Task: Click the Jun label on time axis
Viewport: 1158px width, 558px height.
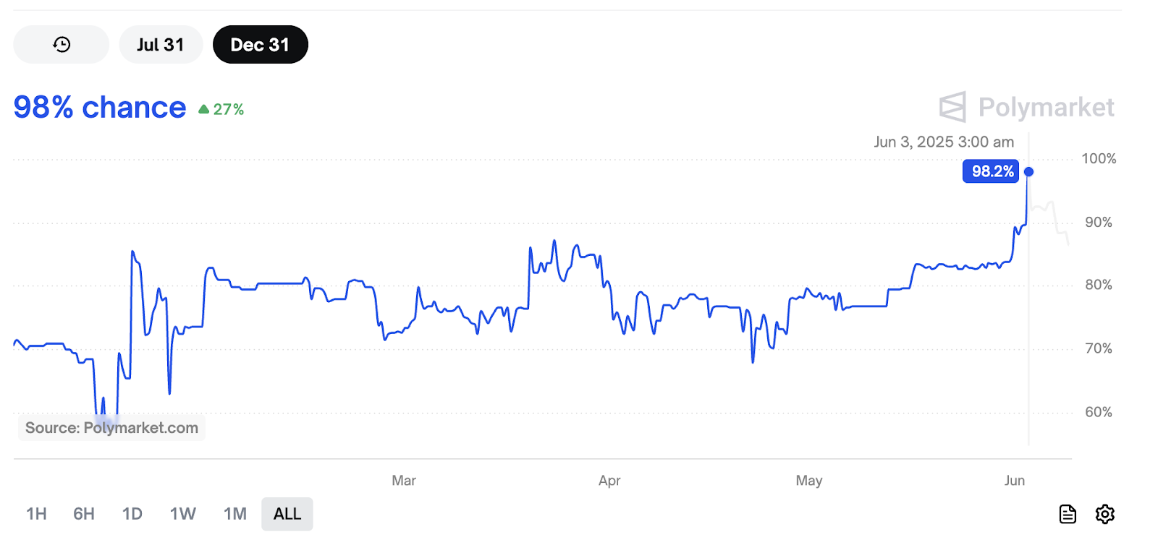Action: 1015,481
